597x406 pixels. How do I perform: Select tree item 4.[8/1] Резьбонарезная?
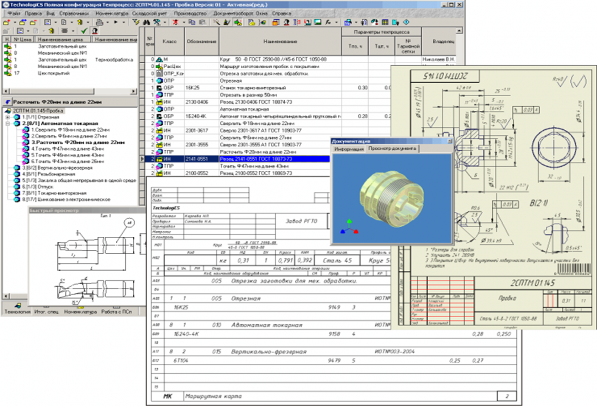[48, 174]
